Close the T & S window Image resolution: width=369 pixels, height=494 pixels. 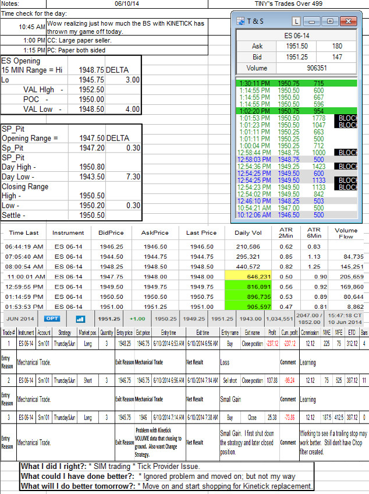click(x=348, y=22)
